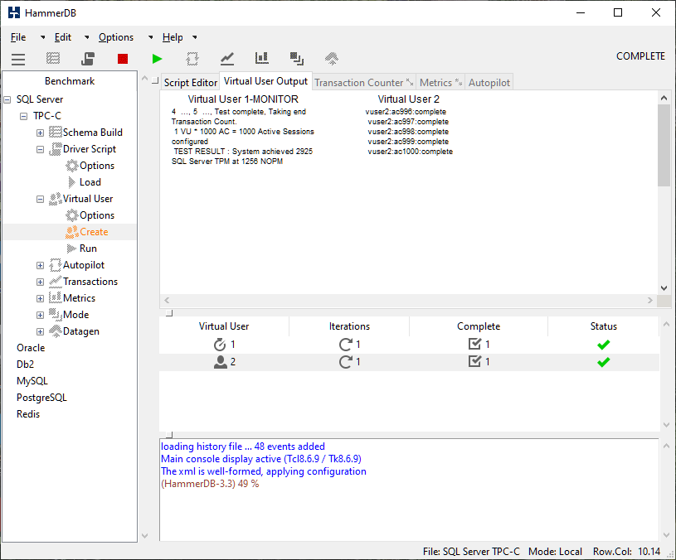Collapse the Driver Script node
Image resolution: width=676 pixels, height=560 pixels.
tap(40, 149)
